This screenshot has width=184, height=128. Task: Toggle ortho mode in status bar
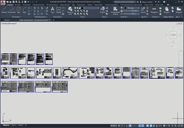point(127,126)
